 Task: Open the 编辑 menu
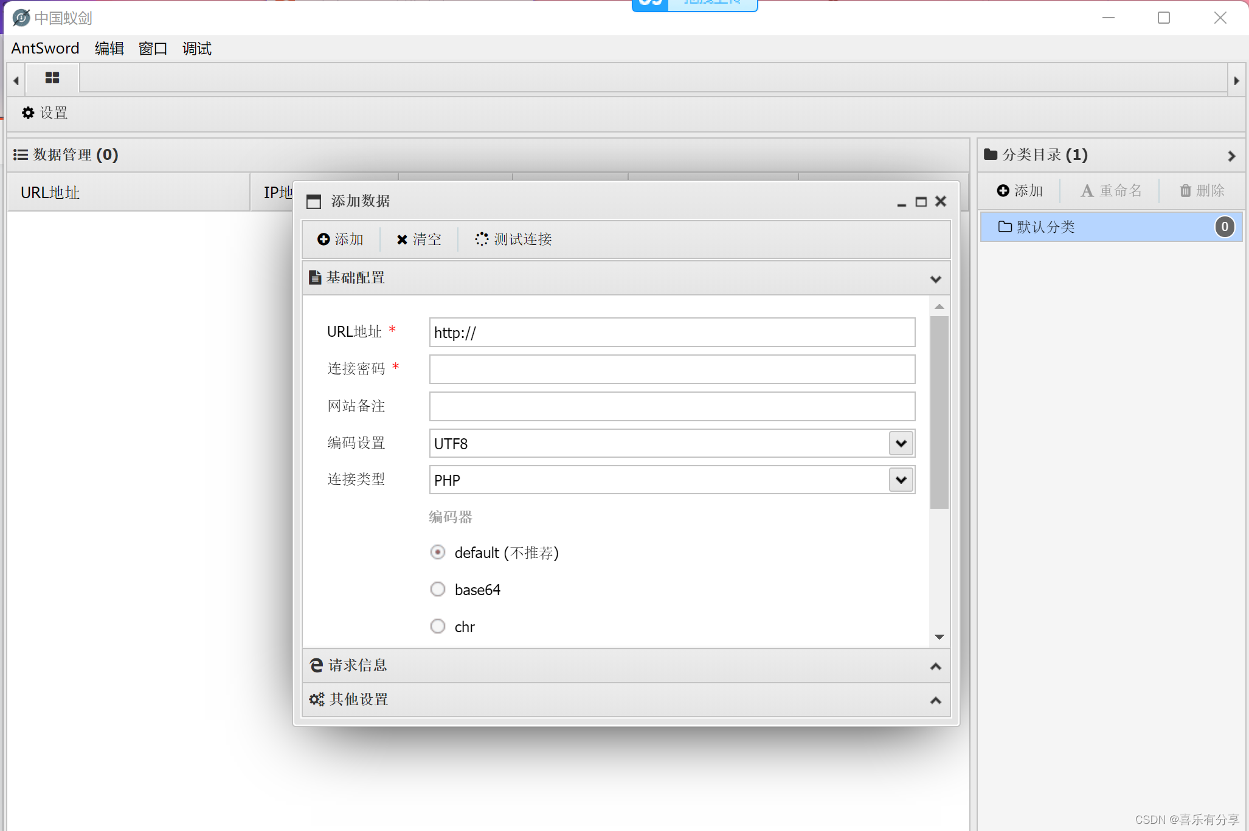pos(109,48)
